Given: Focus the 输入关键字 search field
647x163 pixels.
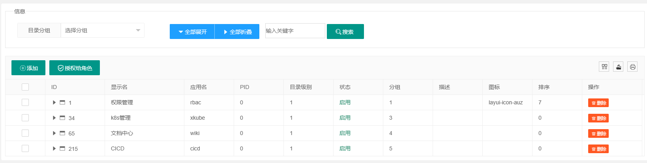Looking at the screenshot, I should pyautogui.click(x=295, y=31).
